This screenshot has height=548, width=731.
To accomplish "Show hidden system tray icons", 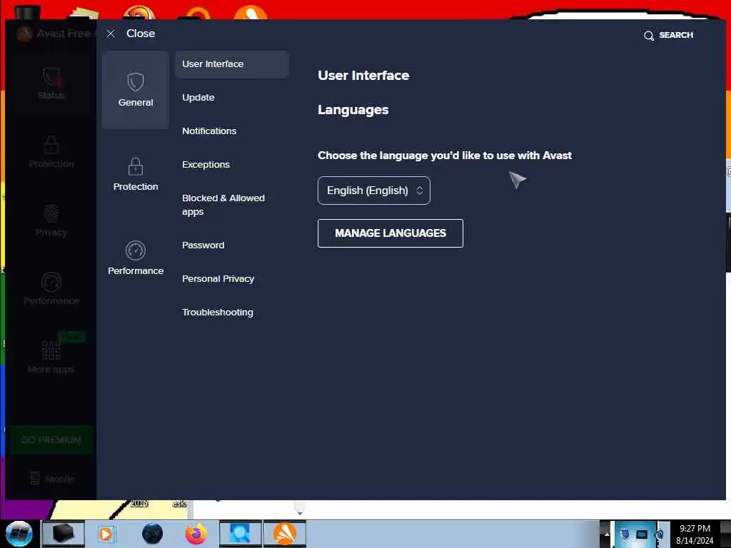I will [x=607, y=534].
